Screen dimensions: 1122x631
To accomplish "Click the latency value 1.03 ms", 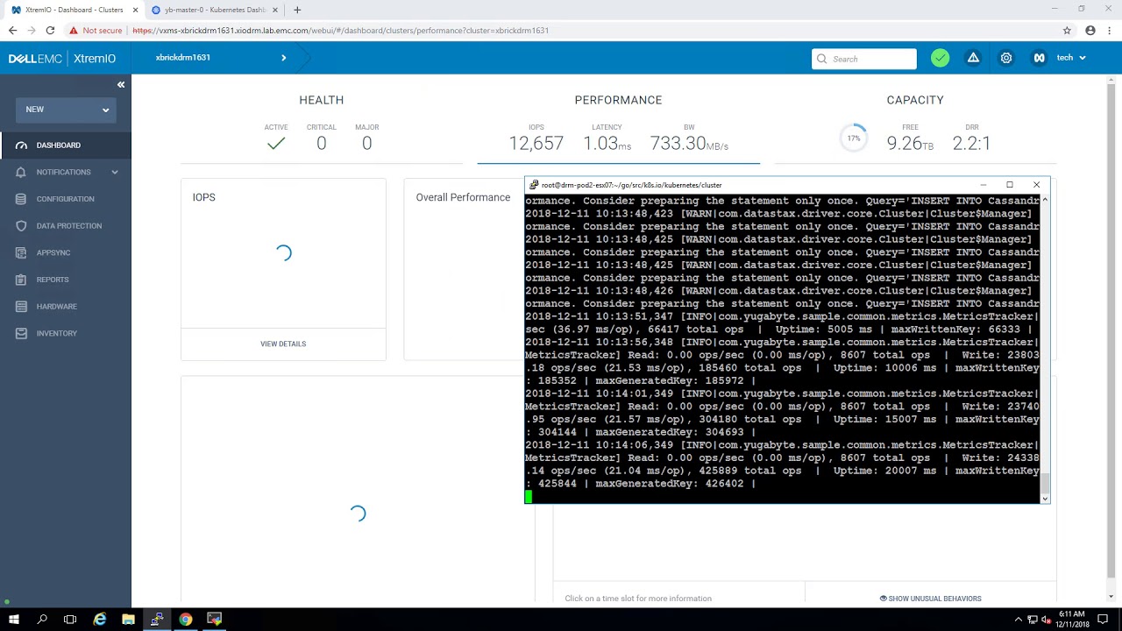I will pyautogui.click(x=607, y=144).
